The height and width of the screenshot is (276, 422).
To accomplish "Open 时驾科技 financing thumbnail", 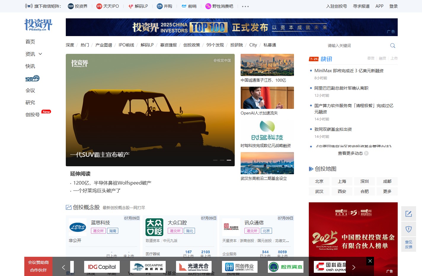I will [267, 130].
